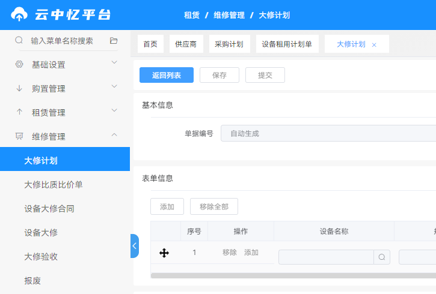Click the 云中忆平台 title text

click(x=73, y=14)
